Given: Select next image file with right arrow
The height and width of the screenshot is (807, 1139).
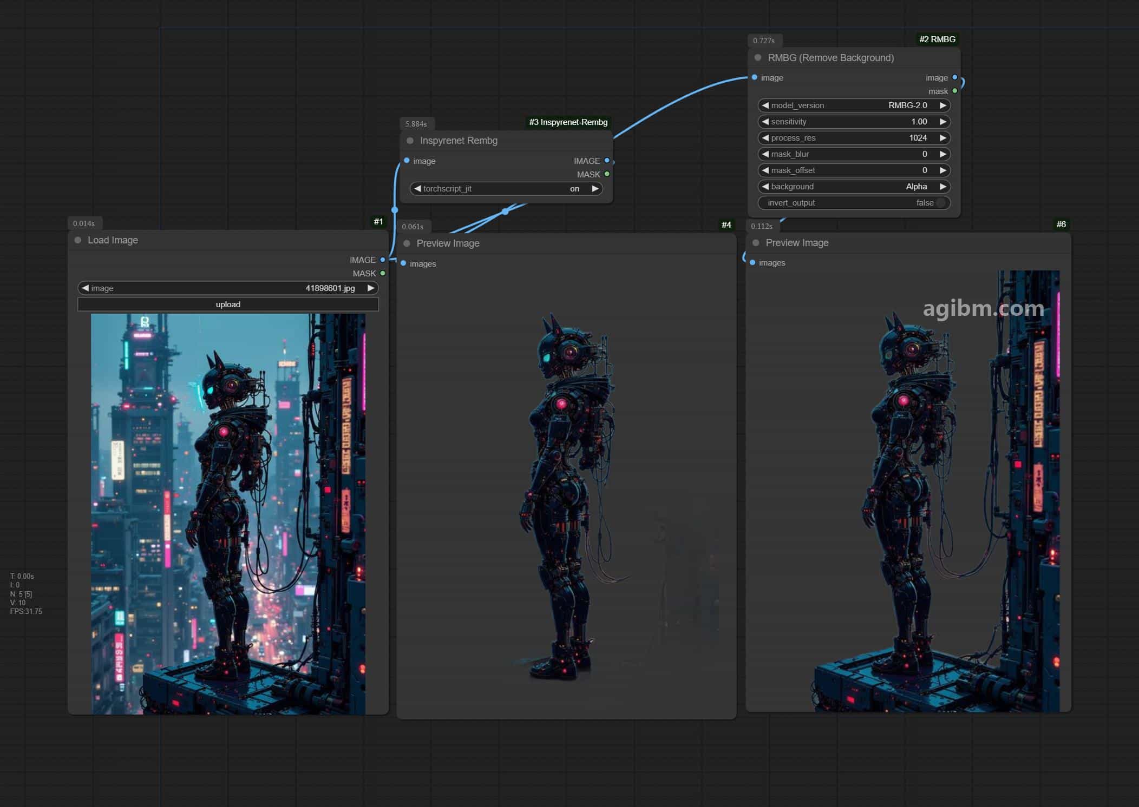Looking at the screenshot, I should [371, 288].
